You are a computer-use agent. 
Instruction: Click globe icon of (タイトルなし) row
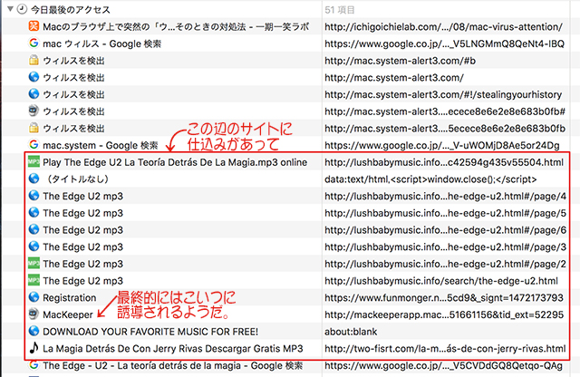34,179
